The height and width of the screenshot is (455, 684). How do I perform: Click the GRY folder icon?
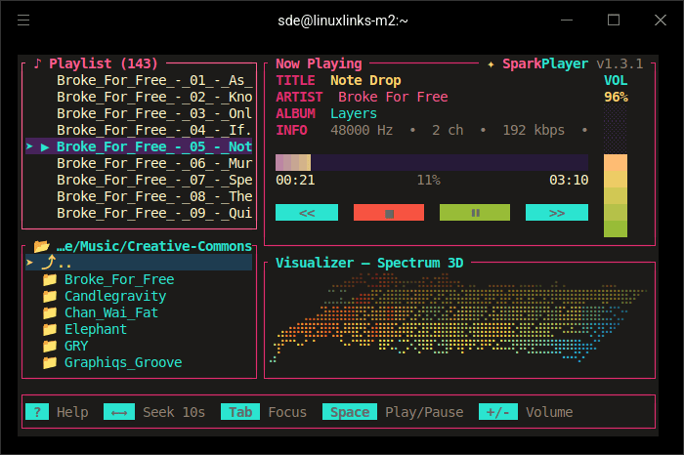pyautogui.click(x=50, y=346)
